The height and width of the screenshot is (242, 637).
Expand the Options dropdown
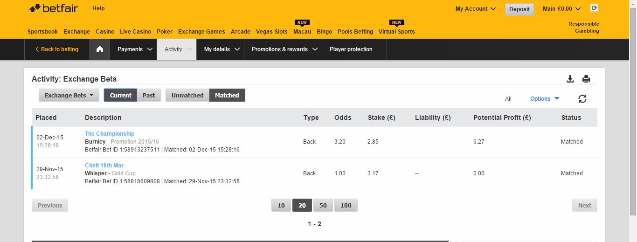545,98
